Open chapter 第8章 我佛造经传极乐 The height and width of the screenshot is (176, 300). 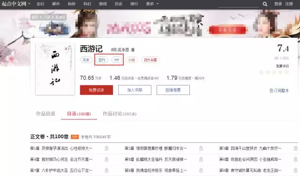coord(156,170)
